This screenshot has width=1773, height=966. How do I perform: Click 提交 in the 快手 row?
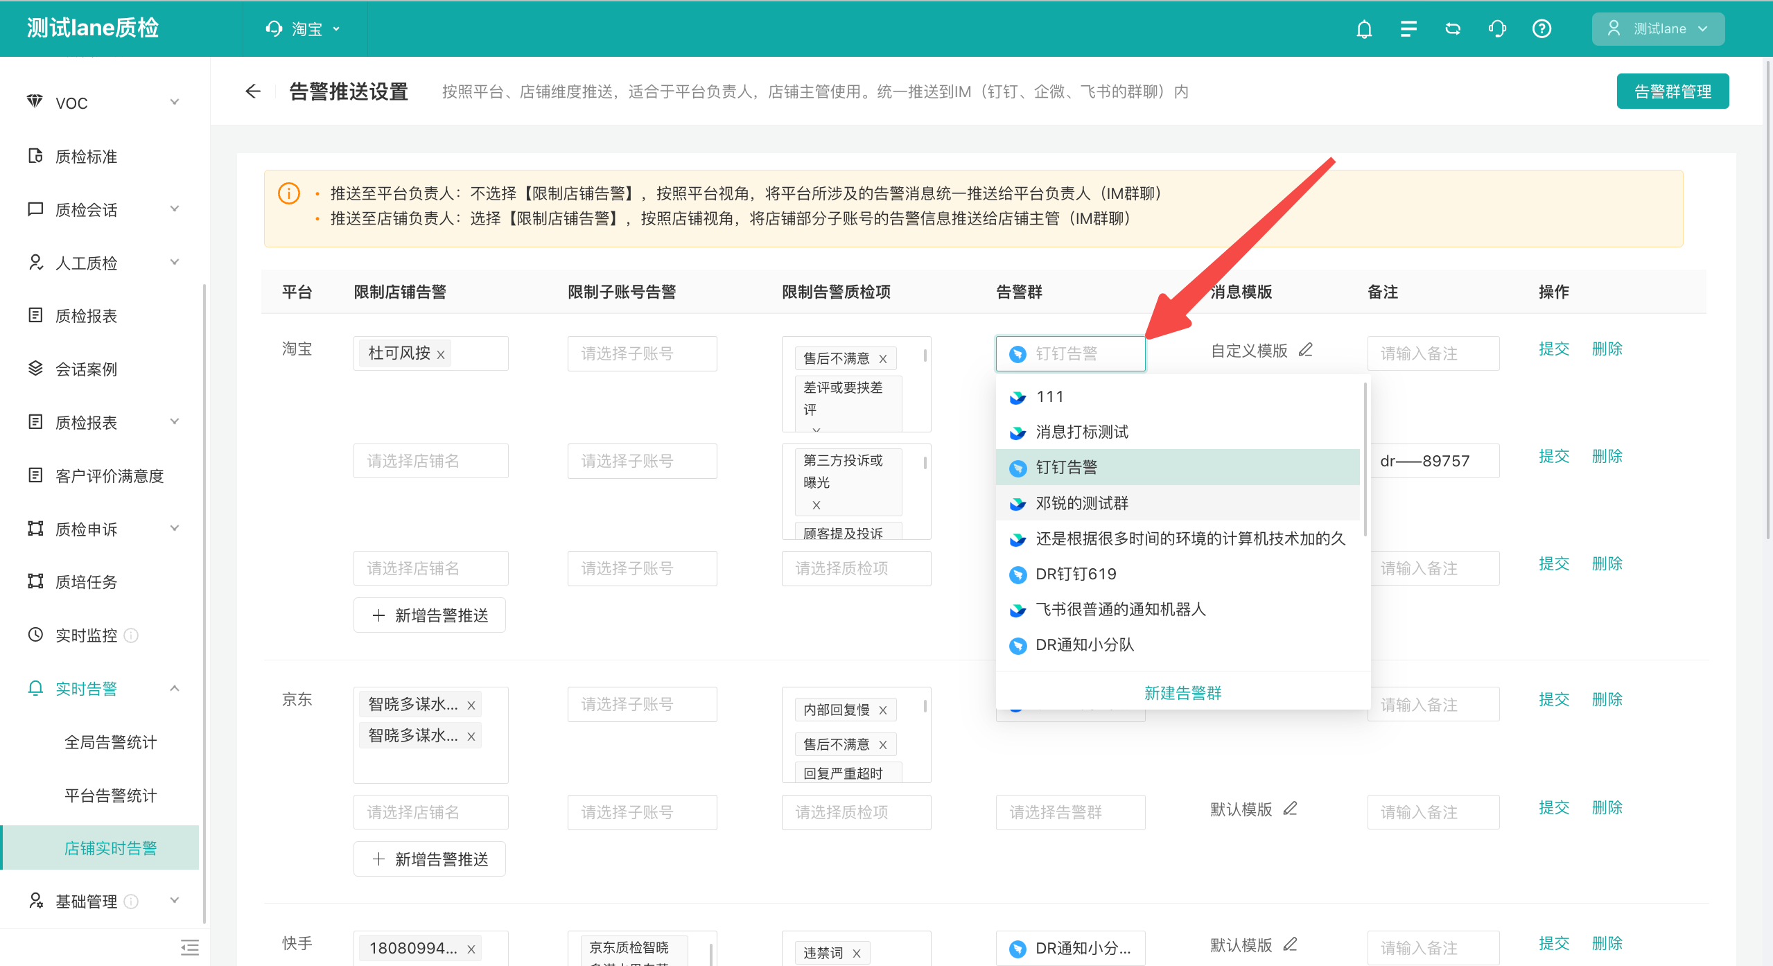(1553, 943)
